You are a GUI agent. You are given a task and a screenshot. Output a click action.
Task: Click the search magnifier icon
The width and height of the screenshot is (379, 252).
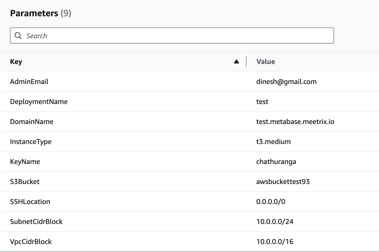click(18, 36)
